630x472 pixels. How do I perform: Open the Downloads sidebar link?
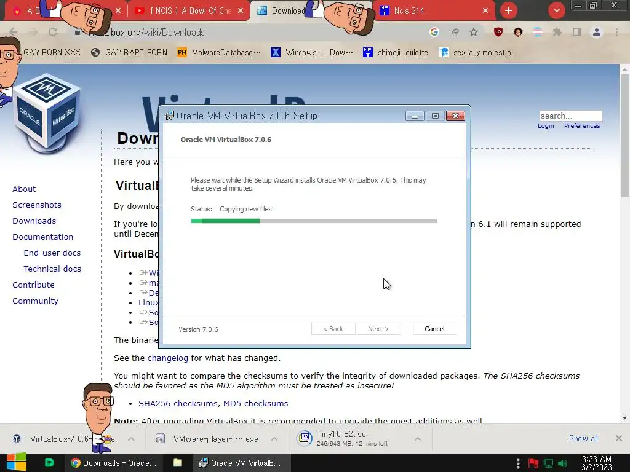pos(34,221)
